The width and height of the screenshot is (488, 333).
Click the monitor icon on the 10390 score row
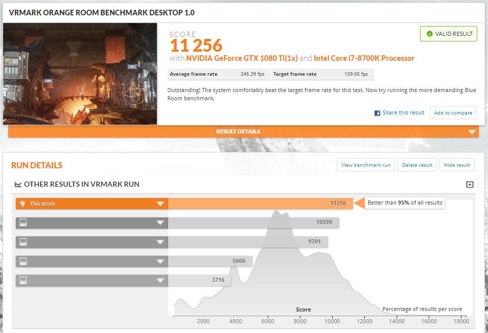point(23,223)
